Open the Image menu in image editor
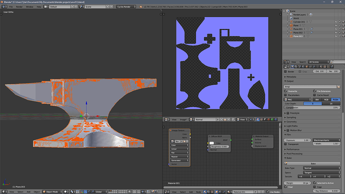The width and height of the screenshot is (345, 194). point(183,119)
